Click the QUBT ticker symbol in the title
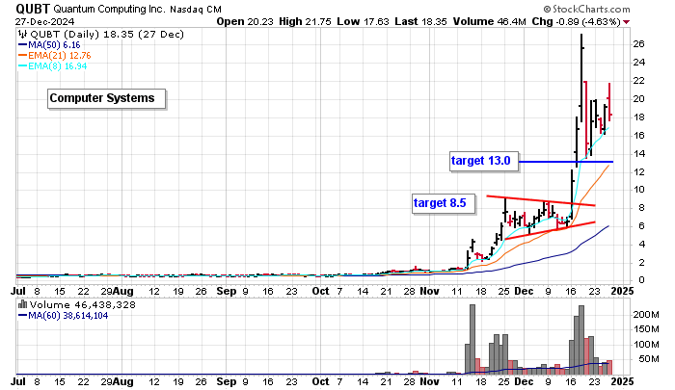This screenshot has height=390, width=675. pos(33,9)
